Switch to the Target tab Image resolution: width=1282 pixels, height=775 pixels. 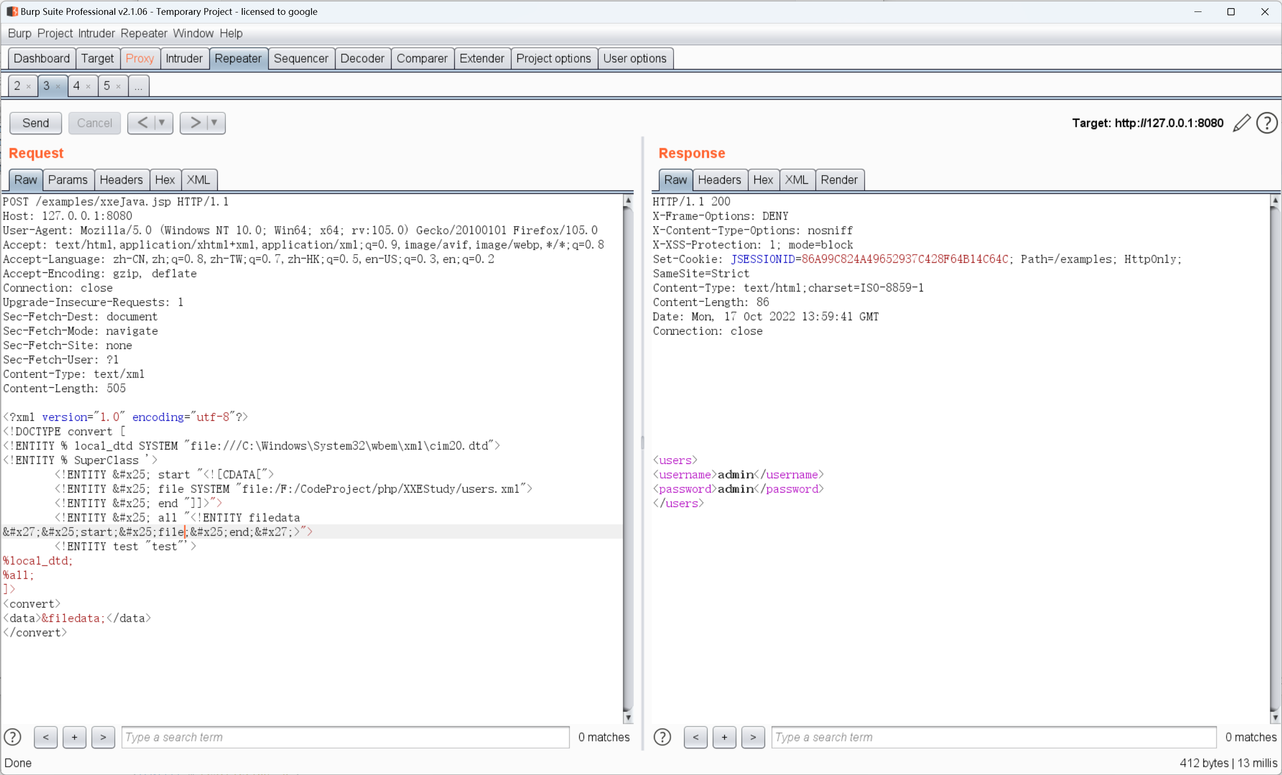(x=98, y=58)
